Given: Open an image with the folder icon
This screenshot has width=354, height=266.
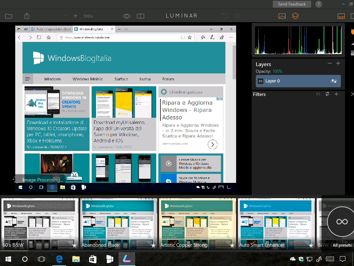Looking at the screenshot, I should pos(9,16).
